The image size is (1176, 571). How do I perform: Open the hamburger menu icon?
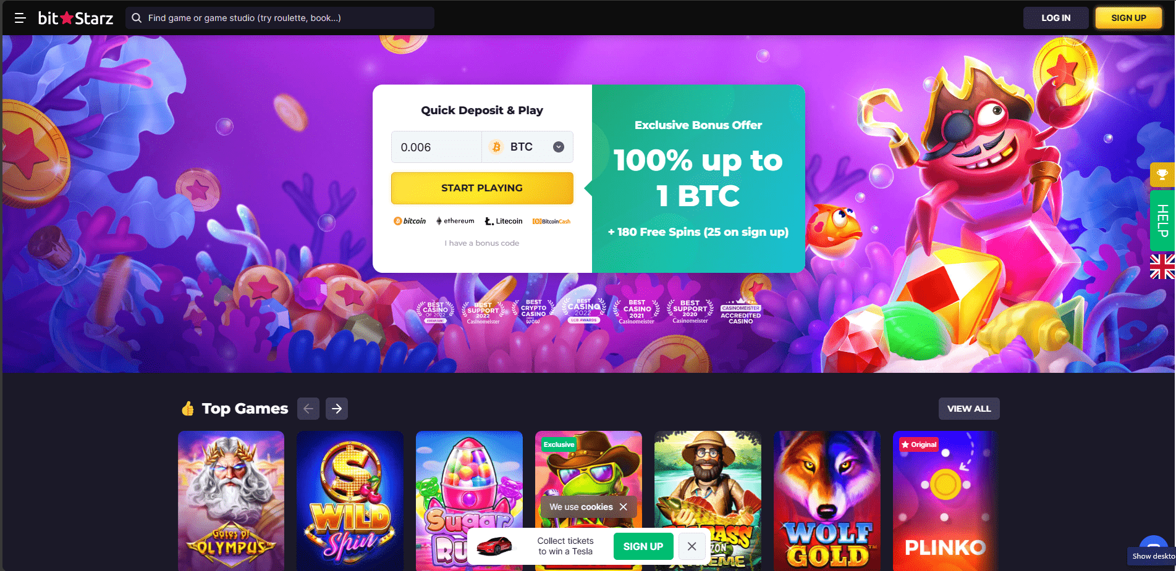(20, 18)
